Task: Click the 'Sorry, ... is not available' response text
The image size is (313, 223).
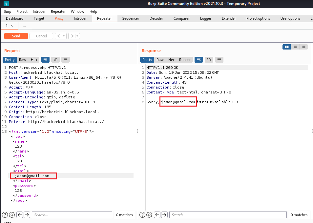Action: (x=192, y=102)
